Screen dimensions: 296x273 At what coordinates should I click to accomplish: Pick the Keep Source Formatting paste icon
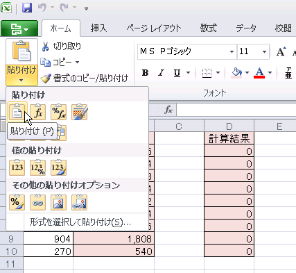(x=80, y=113)
